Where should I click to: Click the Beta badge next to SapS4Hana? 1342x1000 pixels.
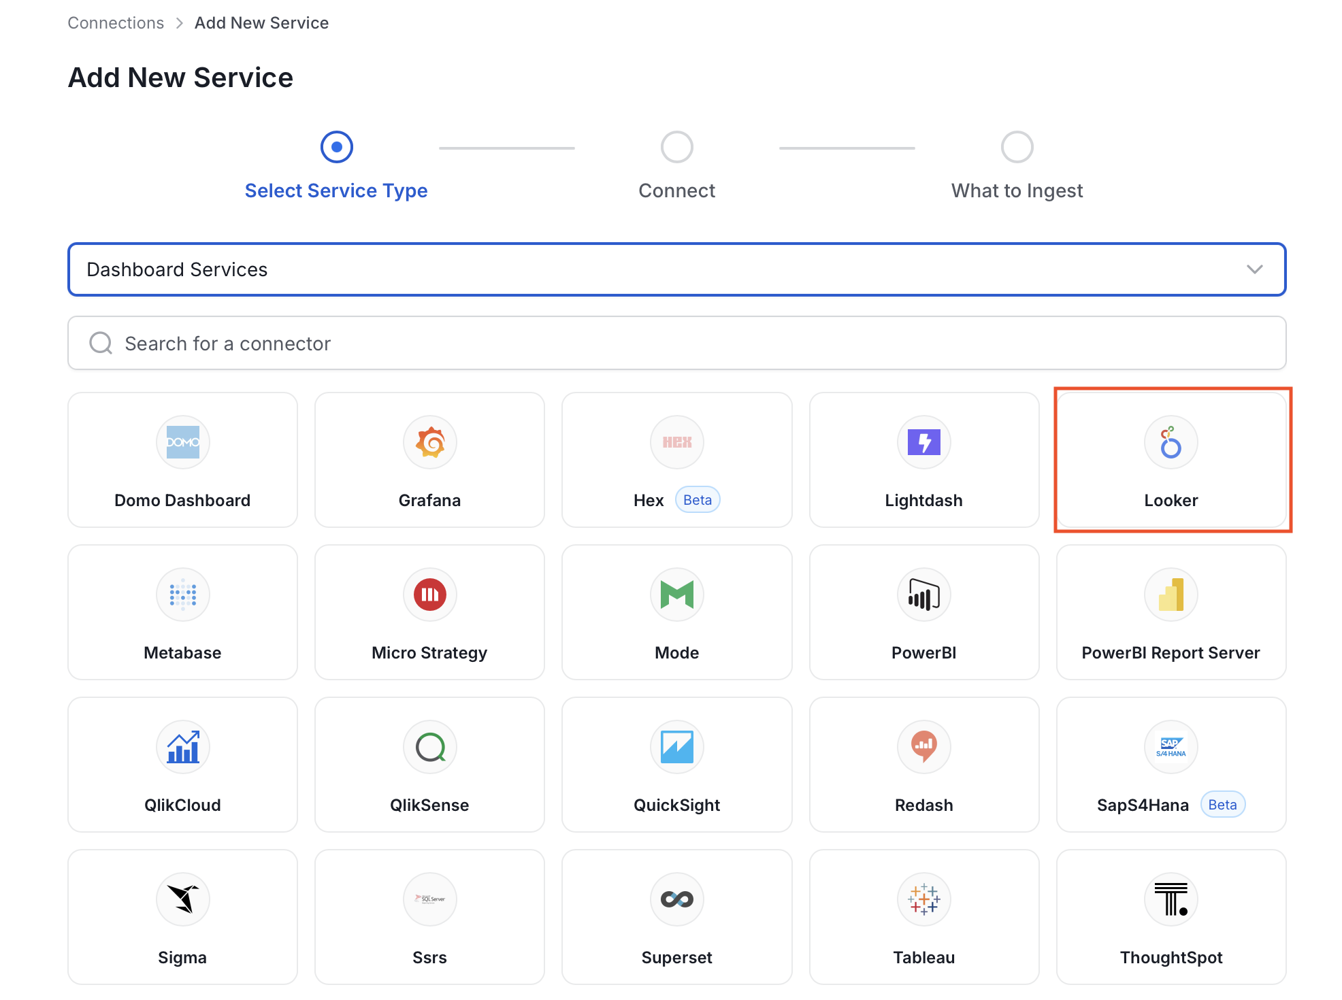[1222, 805]
